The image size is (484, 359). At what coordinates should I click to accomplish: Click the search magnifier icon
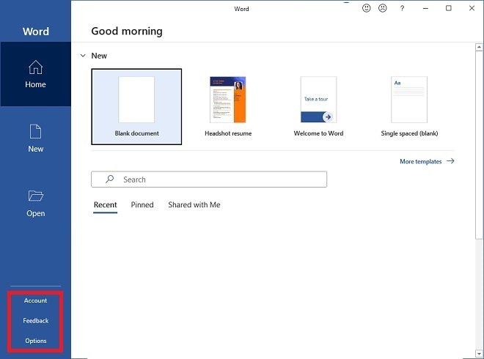point(109,179)
